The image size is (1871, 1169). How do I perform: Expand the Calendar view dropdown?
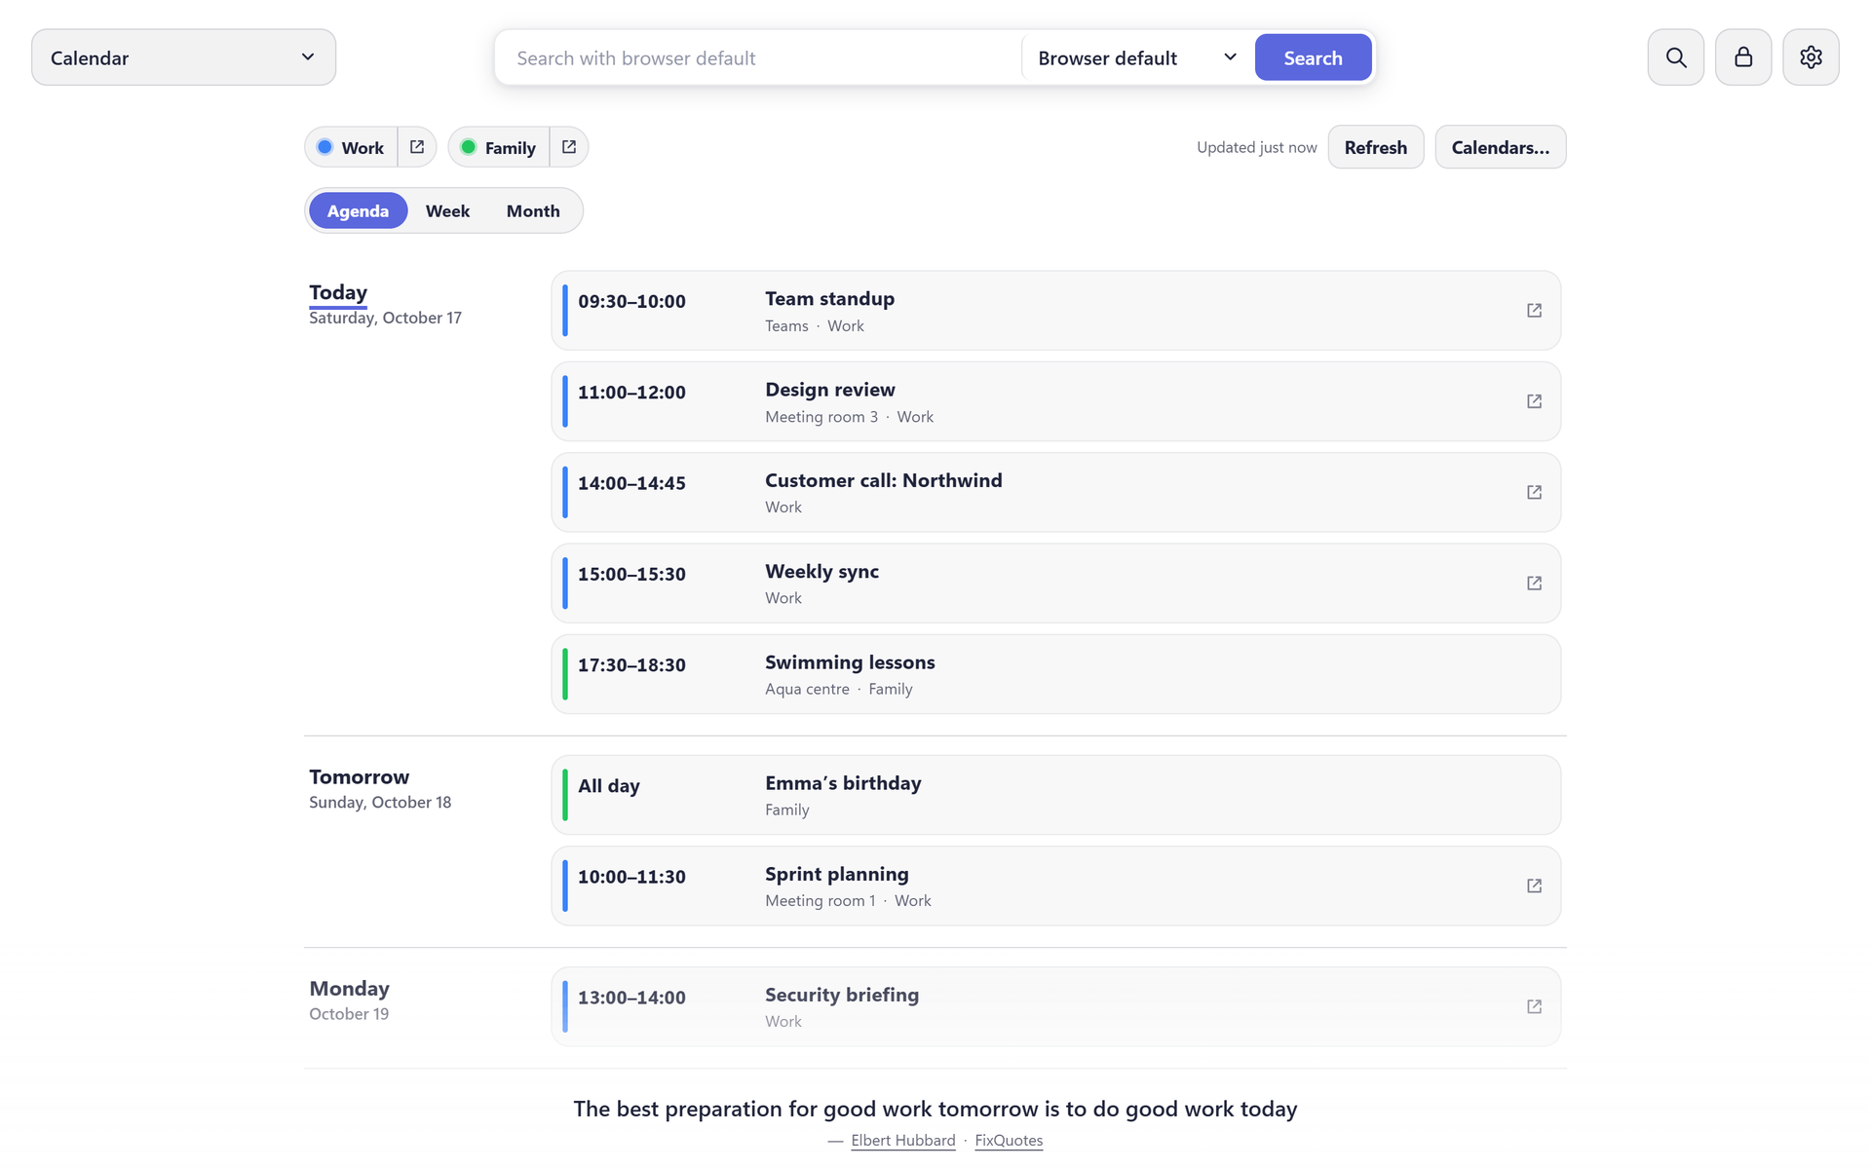(x=183, y=57)
